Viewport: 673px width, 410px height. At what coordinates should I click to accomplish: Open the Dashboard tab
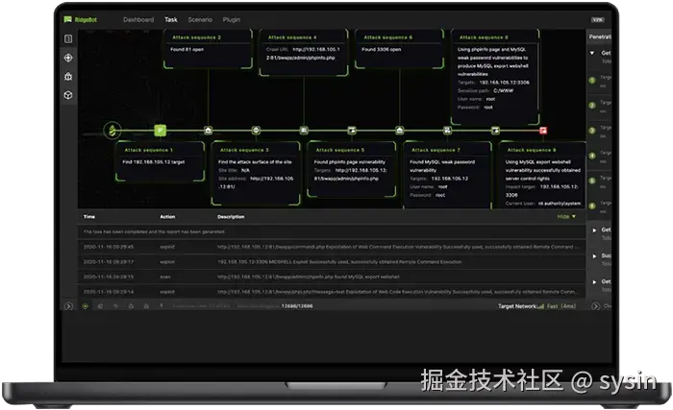[138, 20]
